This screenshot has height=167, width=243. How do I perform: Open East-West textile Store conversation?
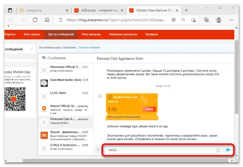[66, 83]
